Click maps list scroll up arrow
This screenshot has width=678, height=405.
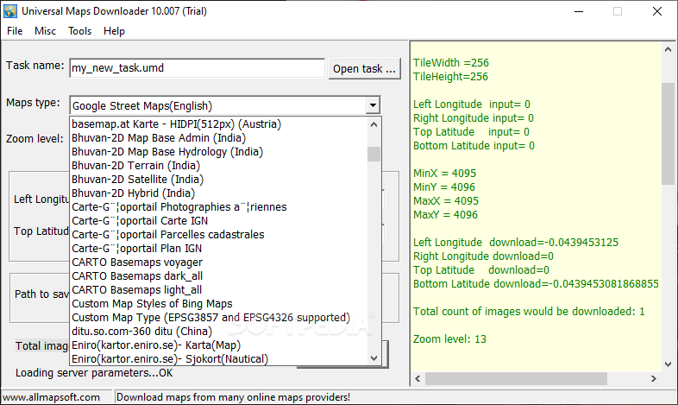pos(374,124)
